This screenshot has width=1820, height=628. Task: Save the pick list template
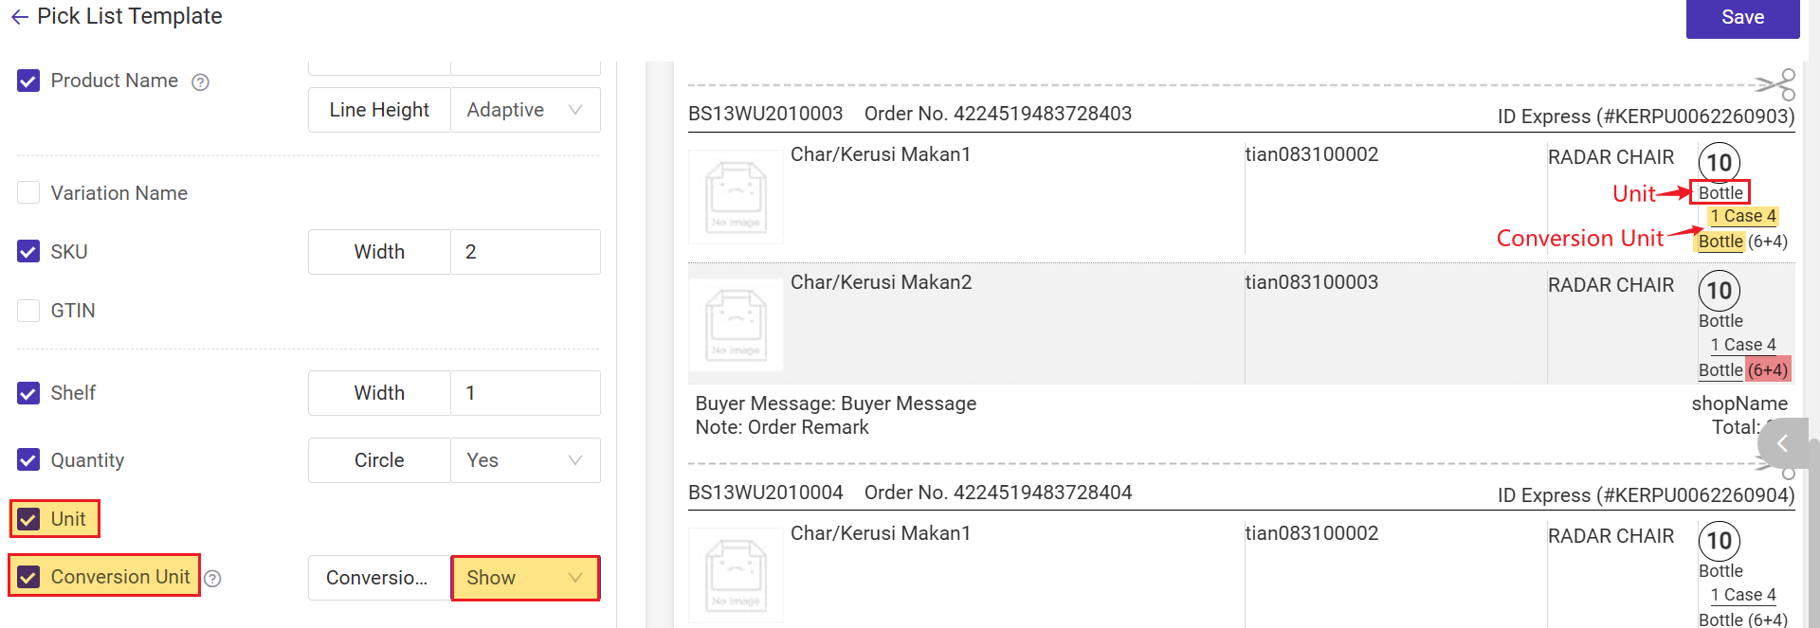click(1742, 18)
